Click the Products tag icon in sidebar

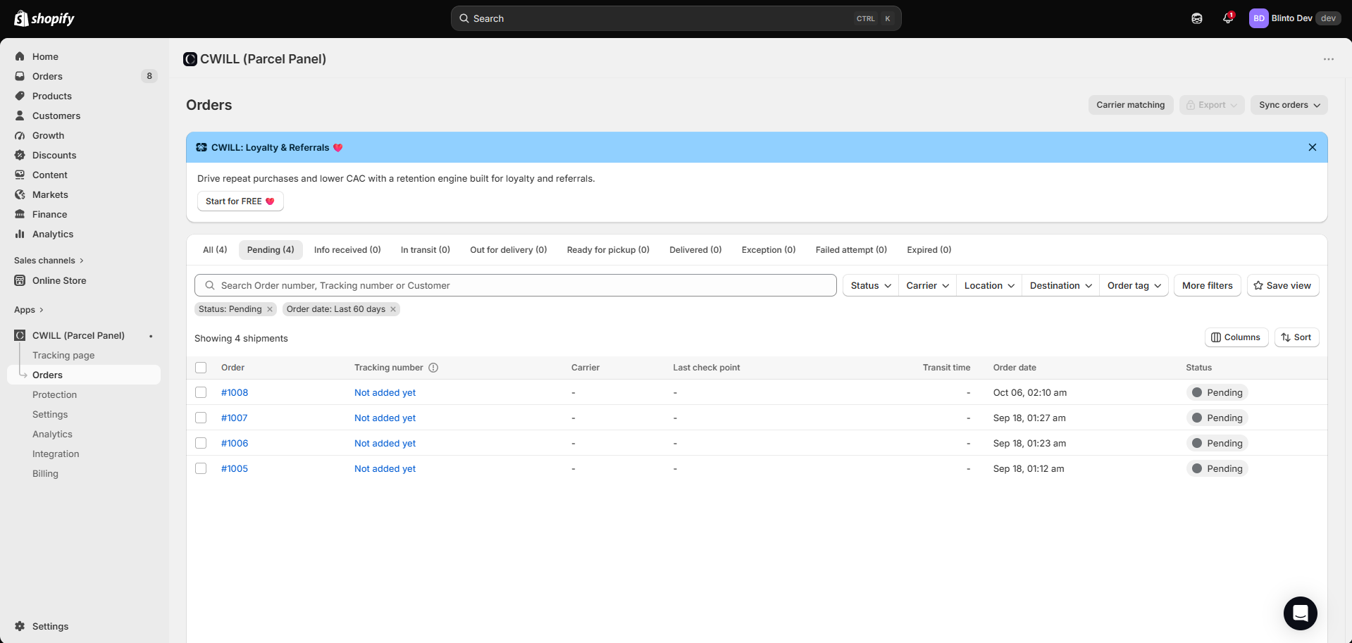click(20, 96)
